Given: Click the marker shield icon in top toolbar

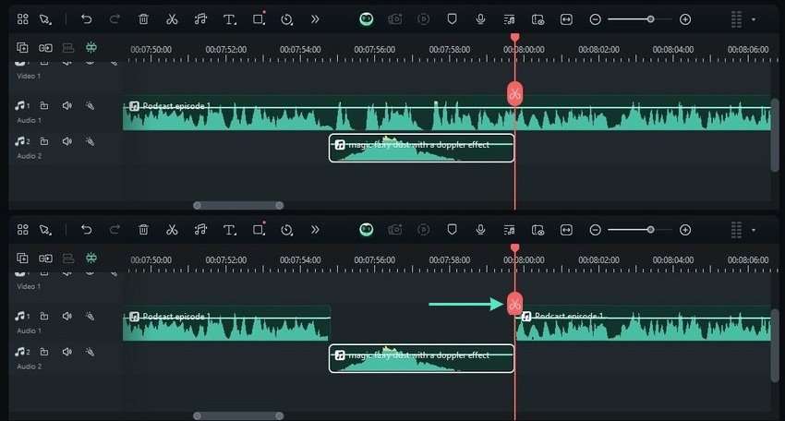Looking at the screenshot, I should [x=452, y=19].
